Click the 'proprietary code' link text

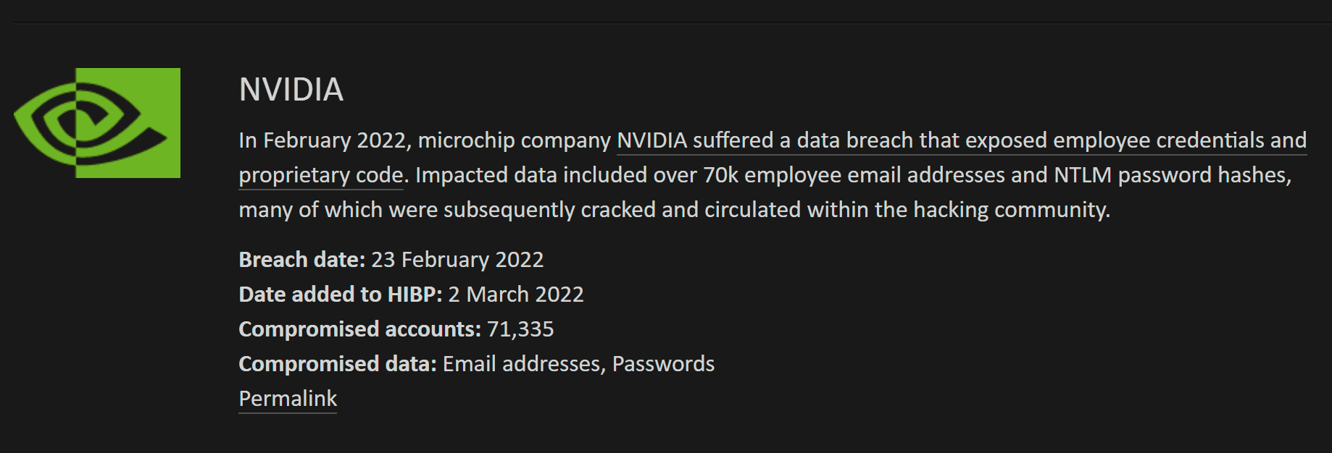[x=321, y=175]
